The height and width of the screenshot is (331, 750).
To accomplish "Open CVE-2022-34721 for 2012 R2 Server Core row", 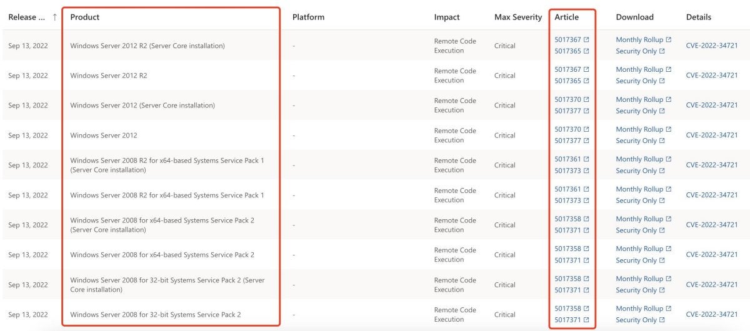I will tap(712, 46).
